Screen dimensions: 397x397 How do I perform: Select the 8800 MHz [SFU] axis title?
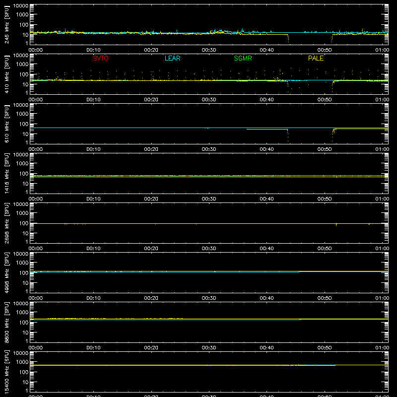pos(6,322)
